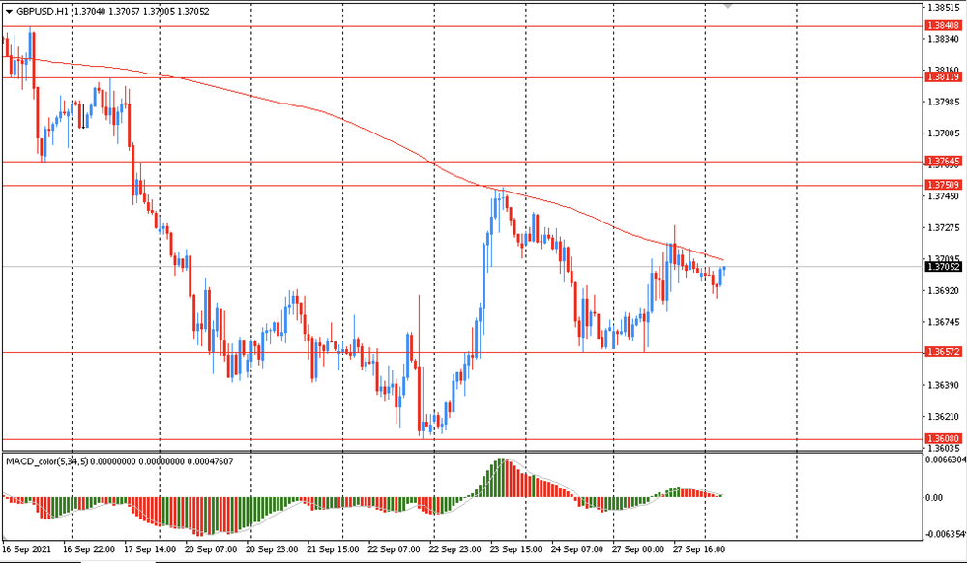Click the 21 Sep 15:00 time label
The height and width of the screenshot is (563, 967).
[x=333, y=549]
